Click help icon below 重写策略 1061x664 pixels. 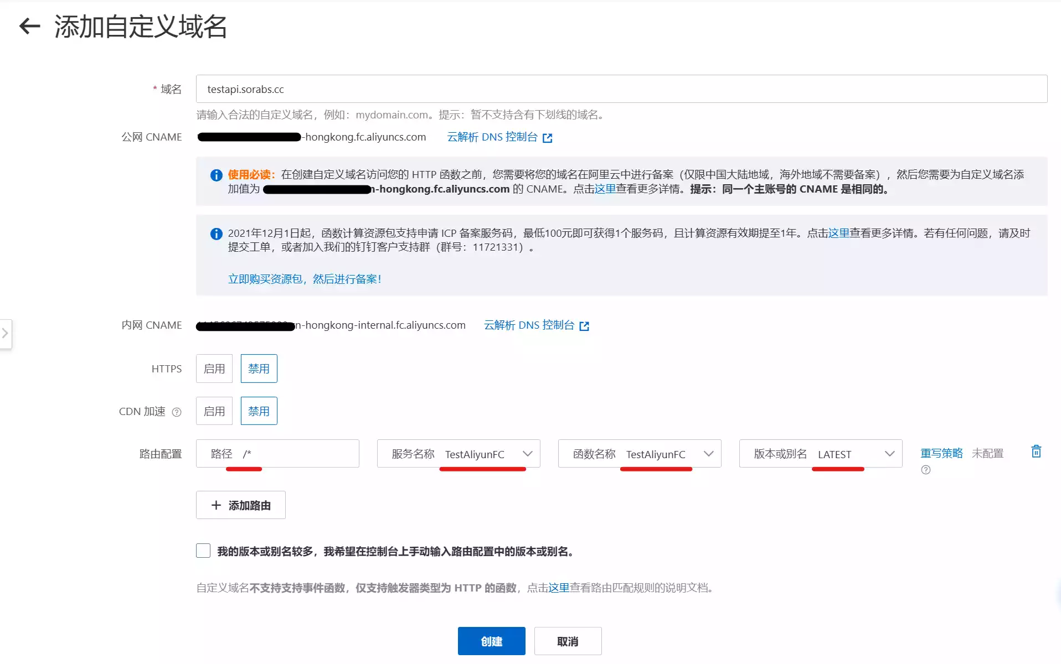(x=926, y=470)
